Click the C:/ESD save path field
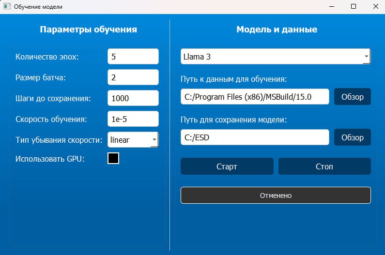The width and height of the screenshot is (385, 255). [255, 137]
